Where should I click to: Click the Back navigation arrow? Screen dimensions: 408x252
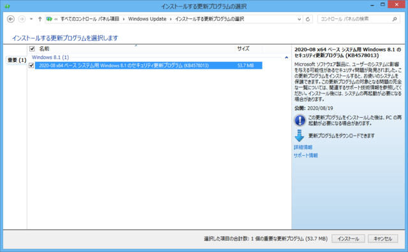point(11,19)
